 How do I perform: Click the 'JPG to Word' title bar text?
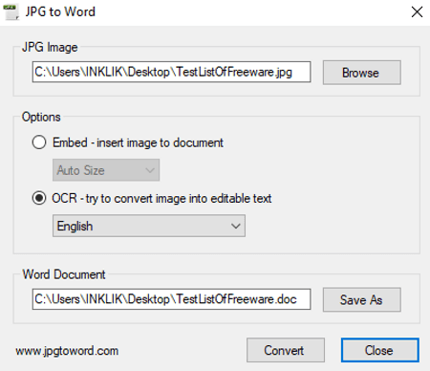click(60, 11)
